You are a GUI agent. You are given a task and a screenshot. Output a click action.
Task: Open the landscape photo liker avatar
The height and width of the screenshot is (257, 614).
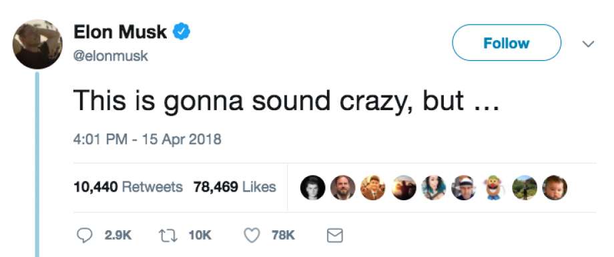(x=525, y=188)
